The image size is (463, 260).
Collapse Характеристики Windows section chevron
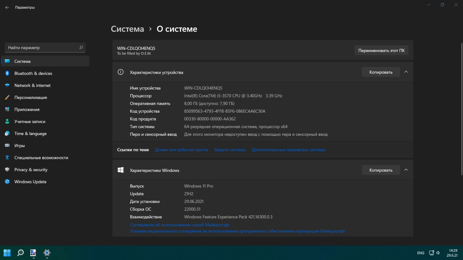[406, 170]
